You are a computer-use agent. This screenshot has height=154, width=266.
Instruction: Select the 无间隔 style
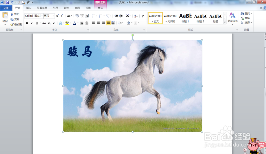[x=170, y=18]
